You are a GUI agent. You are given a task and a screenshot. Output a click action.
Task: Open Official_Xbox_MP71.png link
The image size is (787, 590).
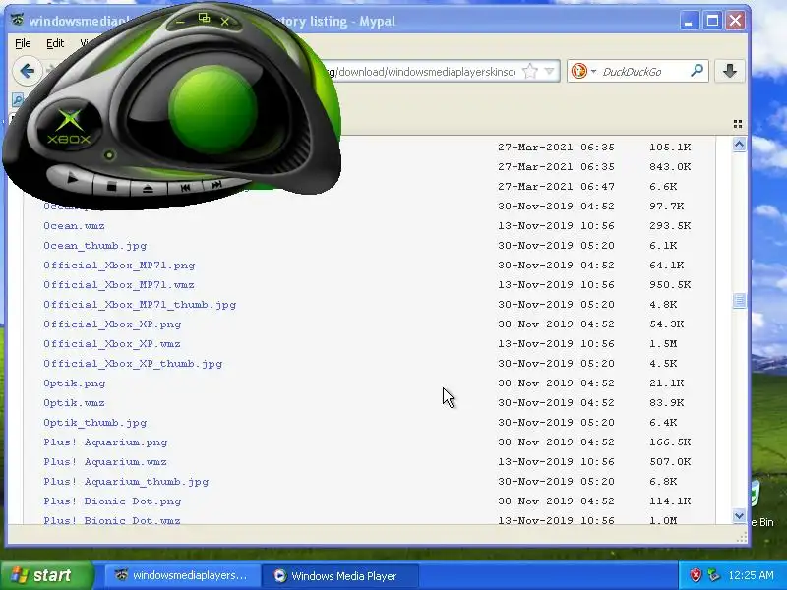point(119,265)
